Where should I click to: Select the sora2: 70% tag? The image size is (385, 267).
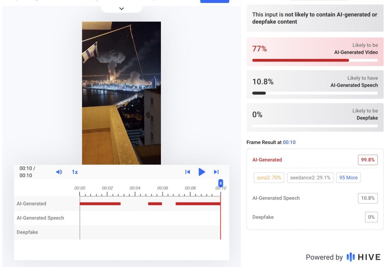click(x=269, y=178)
